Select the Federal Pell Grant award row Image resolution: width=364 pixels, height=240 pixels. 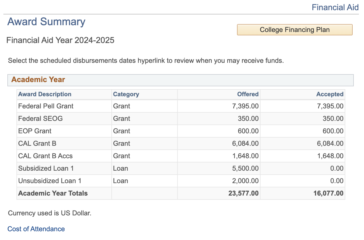pyautogui.click(x=46, y=106)
